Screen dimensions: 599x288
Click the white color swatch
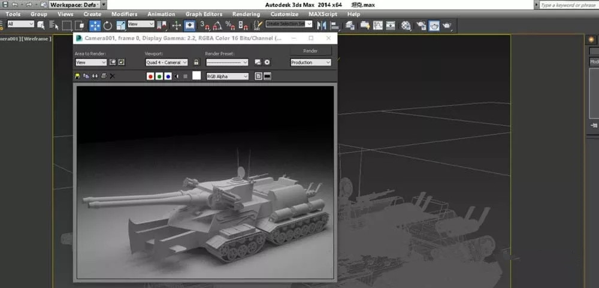pyautogui.click(x=196, y=75)
